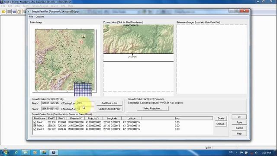Click the X/Easting/Lon input field
The height and width of the screenshot is (156, 277).
pos(86,103)
